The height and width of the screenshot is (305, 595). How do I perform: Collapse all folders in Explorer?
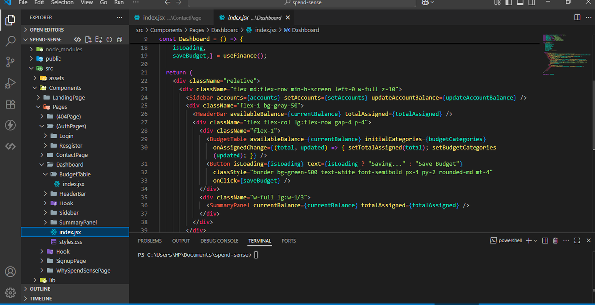[x=119, y=40]
